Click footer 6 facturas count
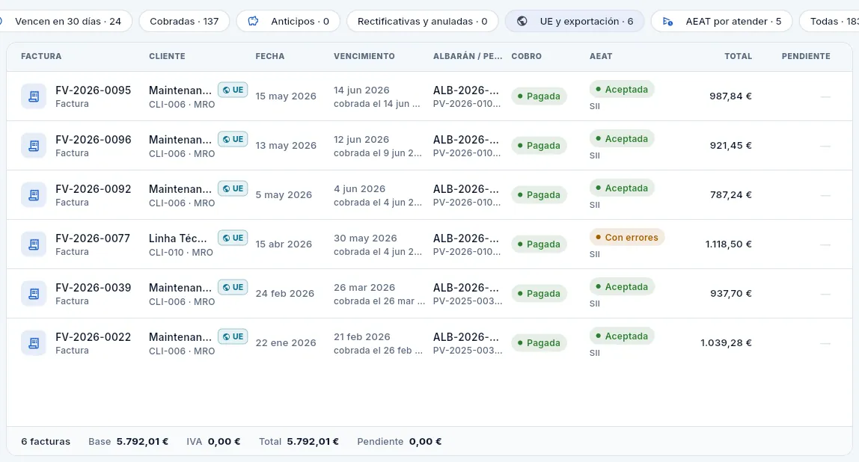 [x=46, y=441]
